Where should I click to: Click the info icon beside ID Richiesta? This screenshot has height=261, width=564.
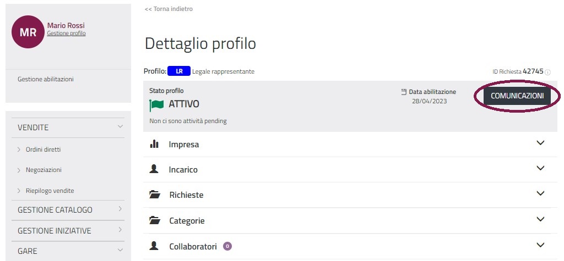tap(547, 72)
